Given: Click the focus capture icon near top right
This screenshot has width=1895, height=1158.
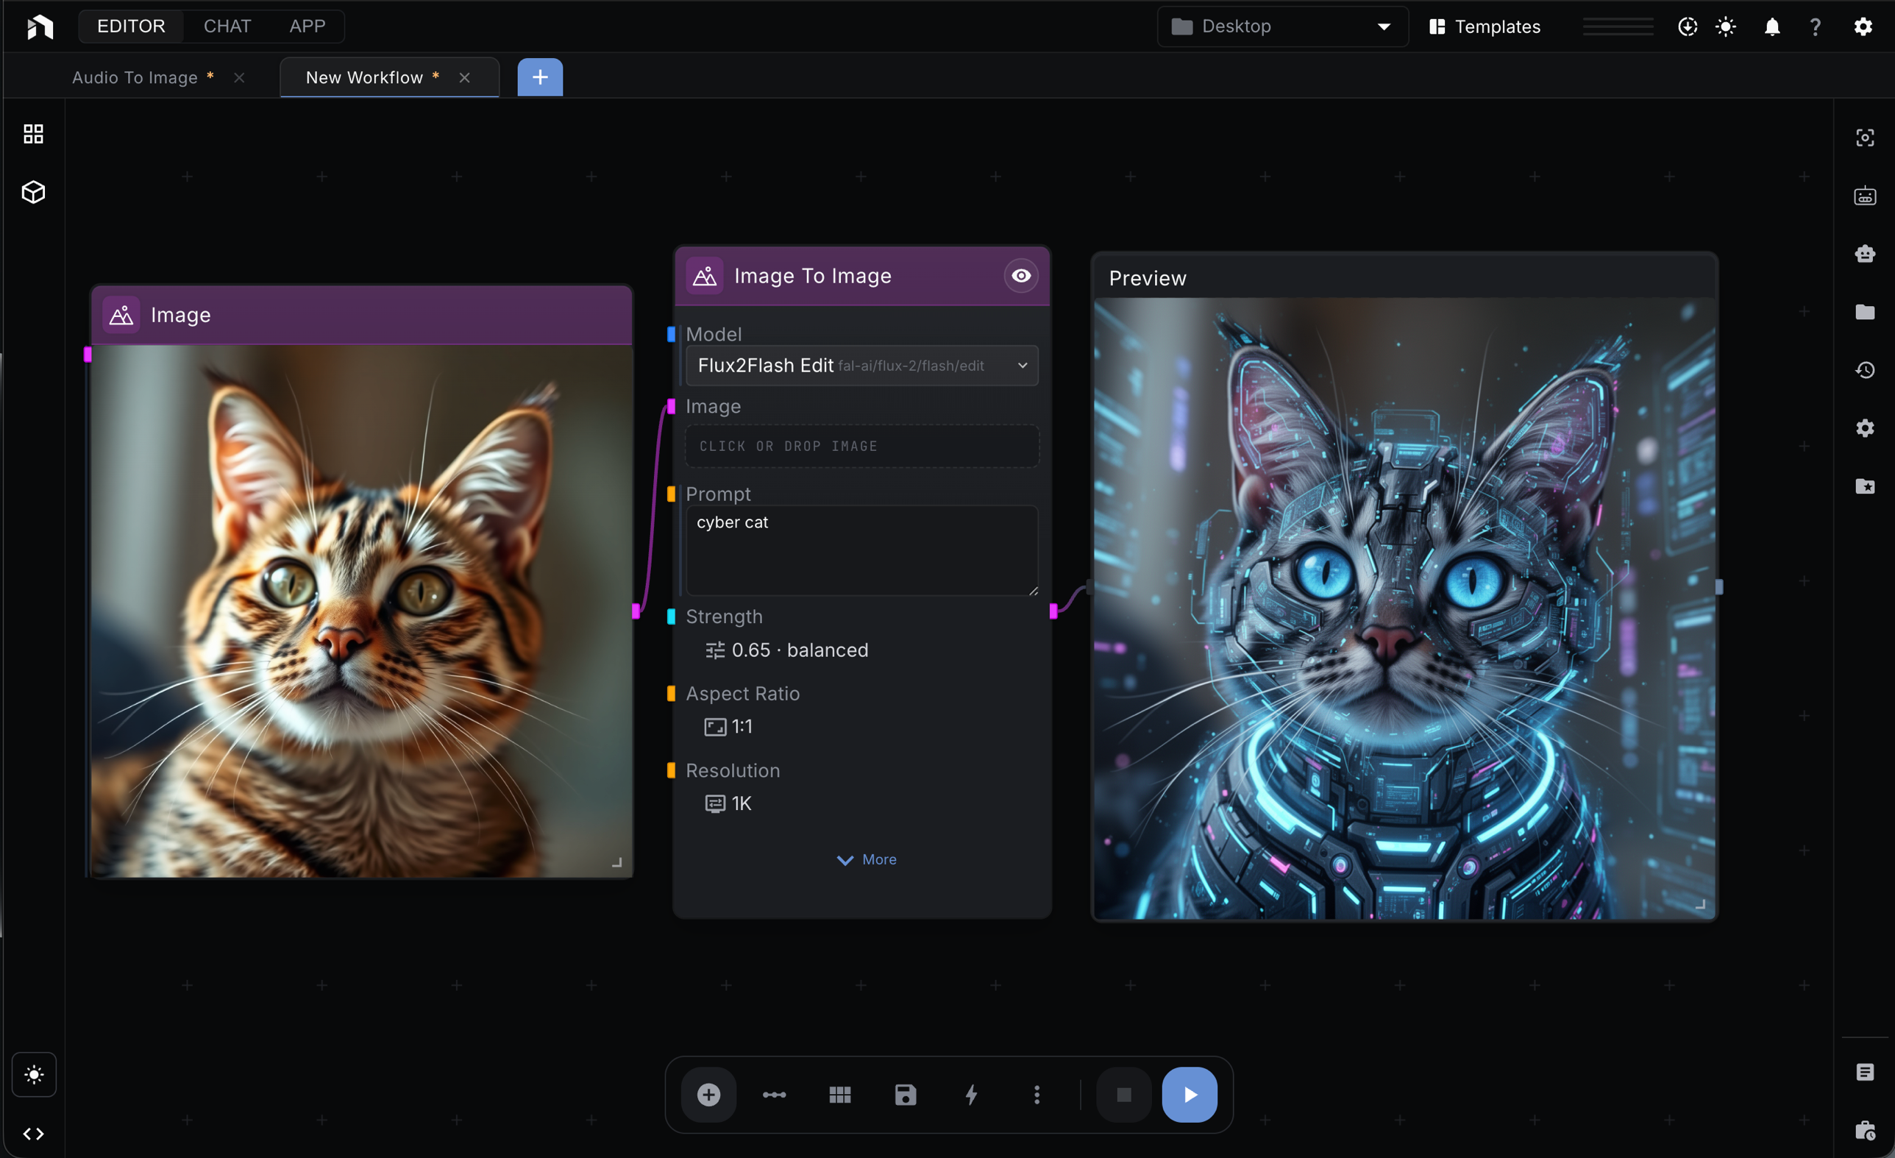Looking at the screenshot, I should tap(1865, 136).
